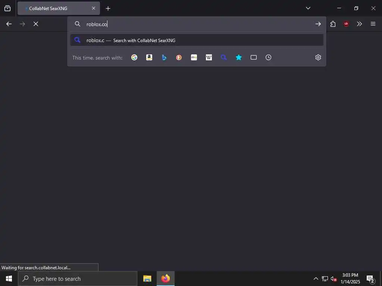Search this time with Bing
382x286 pixels.
point(164,57)
